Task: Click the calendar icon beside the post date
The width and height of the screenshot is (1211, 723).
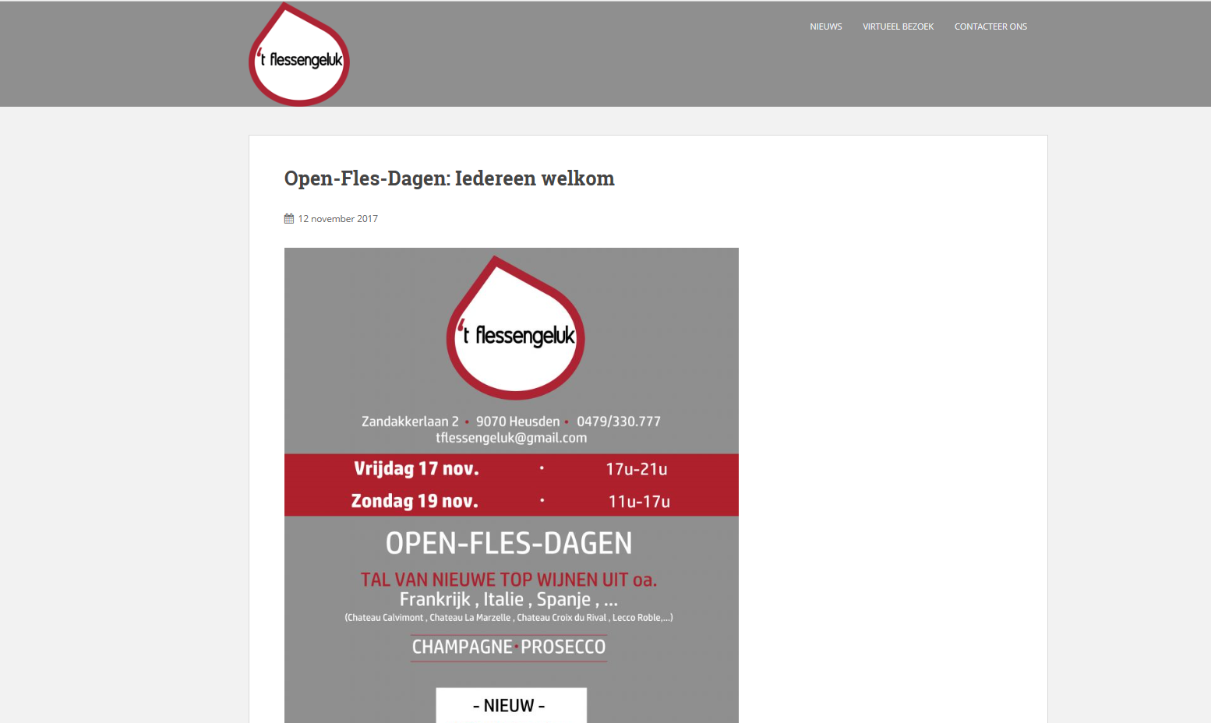Action: click(289, 219)
